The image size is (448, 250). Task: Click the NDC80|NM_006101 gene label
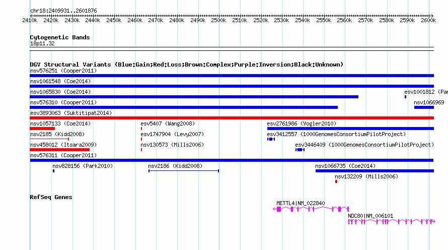(x=370, y=216)
